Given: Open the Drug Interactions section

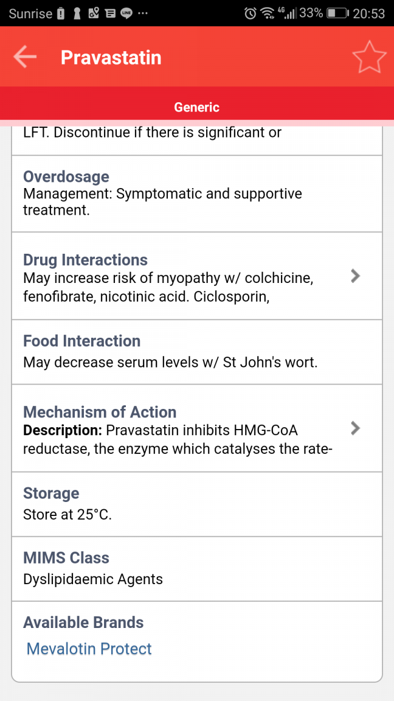Looking at the screenshot, I should click(x=197, y=276).
